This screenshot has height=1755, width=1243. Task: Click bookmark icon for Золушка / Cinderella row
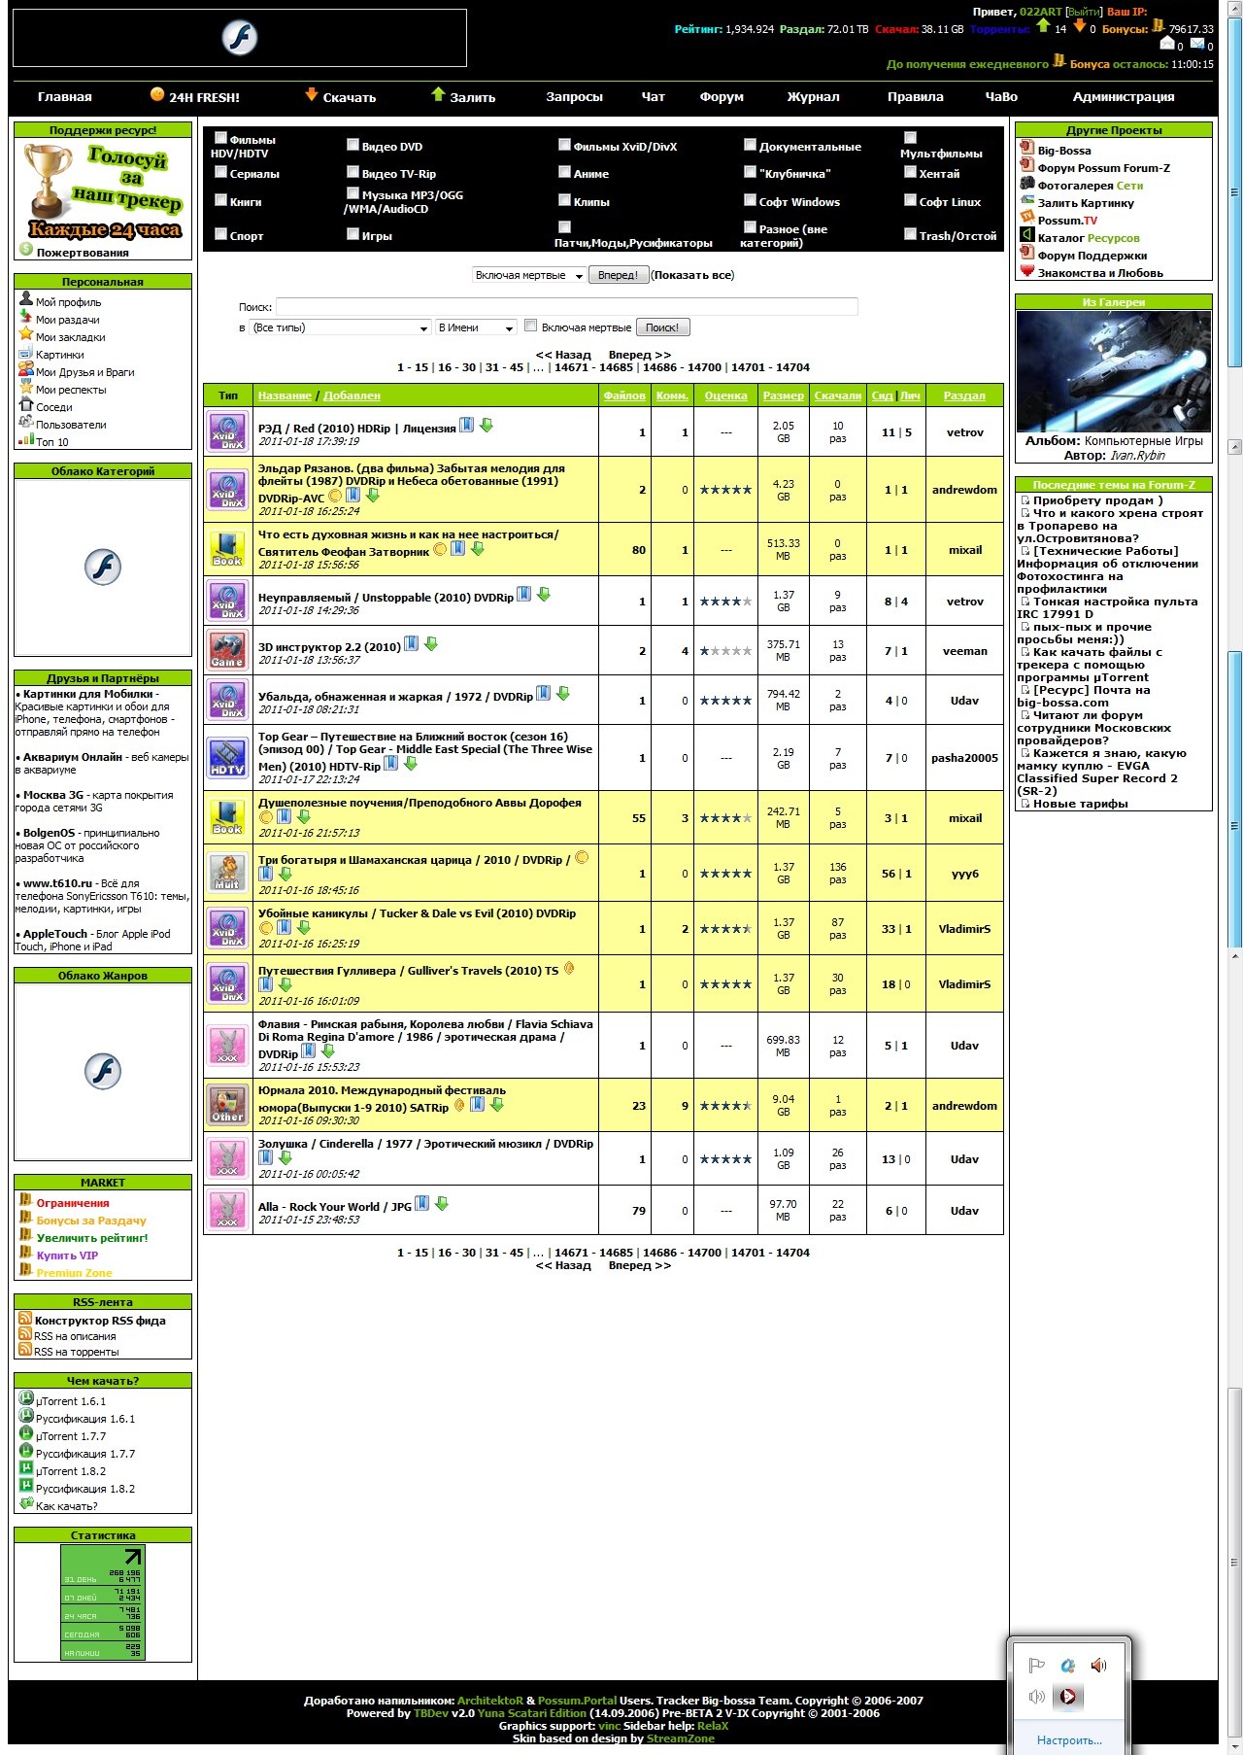pos(266,1157)
